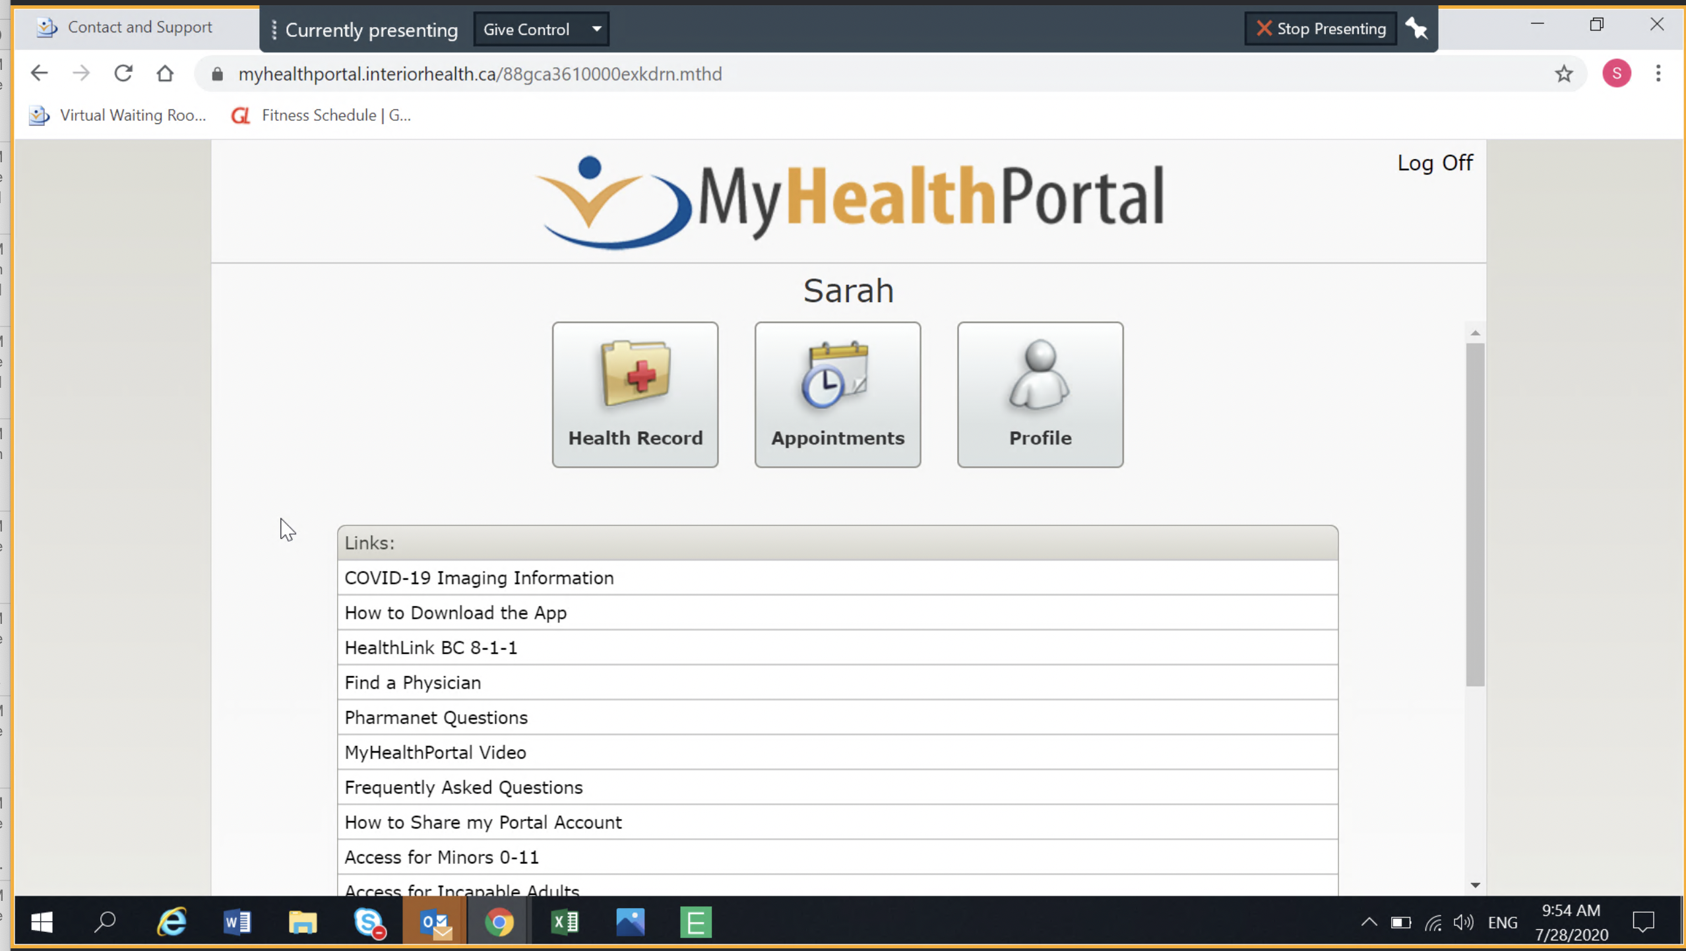Open Virtual Waiting Room bookmark
The image size is (1686, 951).
119,115
